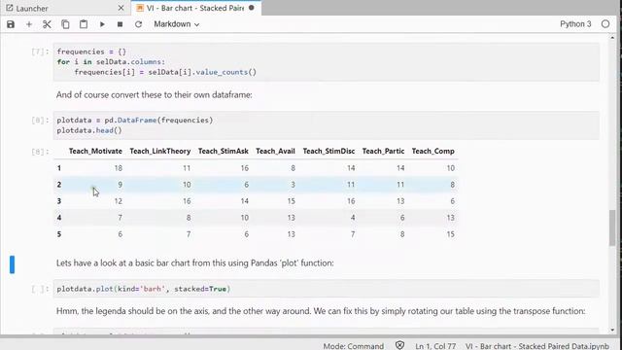Restart the kernel with refresh icon
Screen dimensions: 622x350
point(138,24)
